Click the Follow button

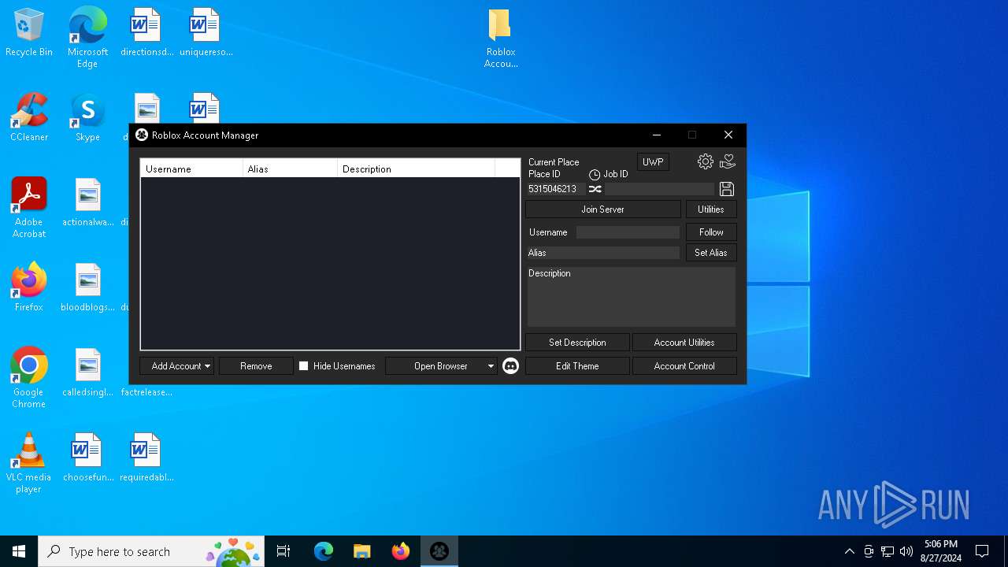coord(711,232)
